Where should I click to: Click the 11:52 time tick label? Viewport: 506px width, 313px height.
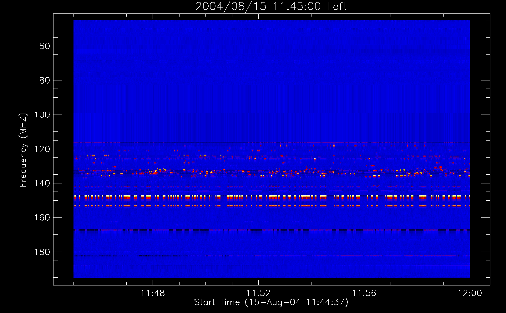tap(258, 293)
